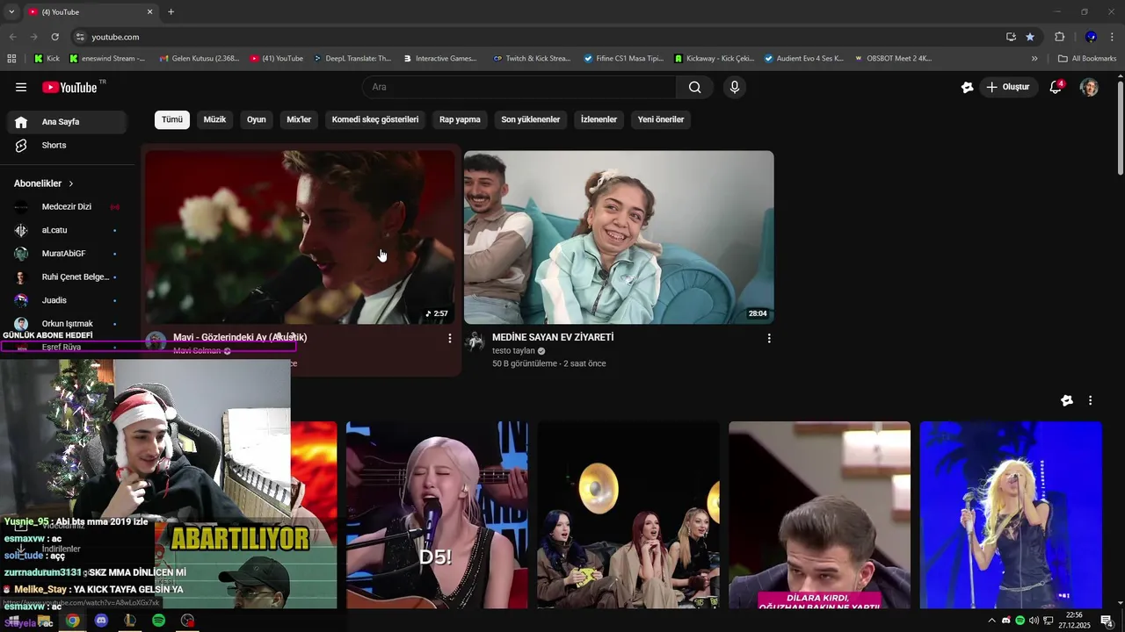Select Ana Sayfa in sidebar

pyautogui.click(x=67, y=122)
